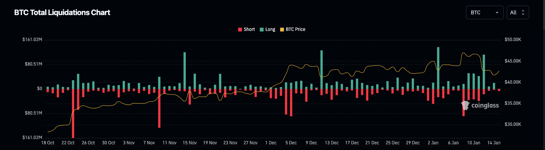The height and width of the screenshot is (150, 545).
Task: Click the 25 Dec date label
Action: tap(393, 143)
